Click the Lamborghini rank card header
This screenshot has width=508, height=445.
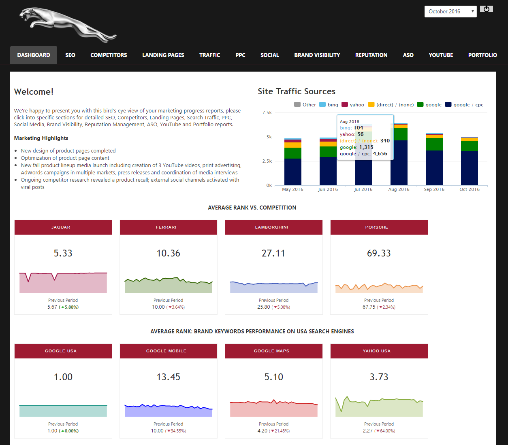tap(274, 227)
